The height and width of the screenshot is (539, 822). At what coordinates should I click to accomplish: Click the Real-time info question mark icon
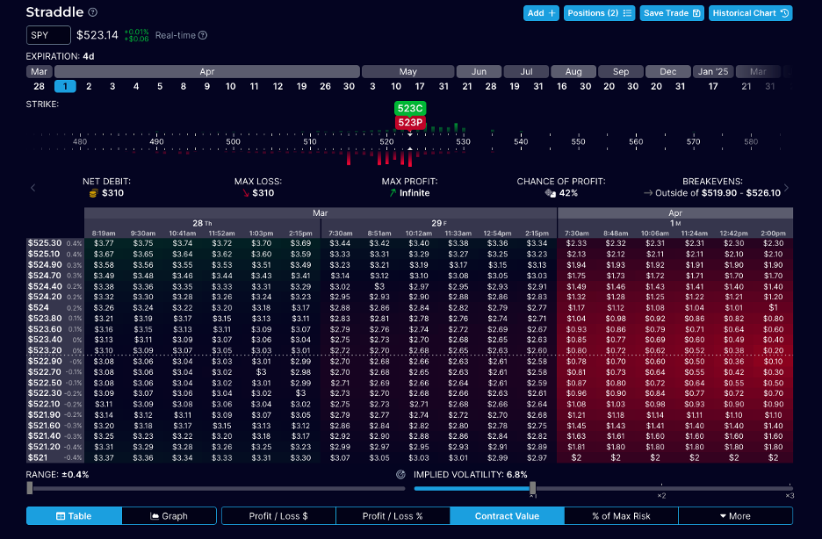pyautogui.click(x=203, y=35)
